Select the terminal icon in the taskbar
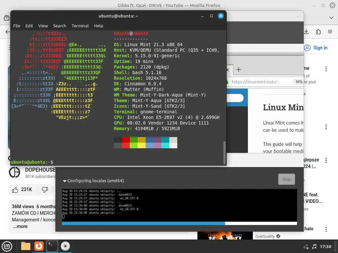Viewport: 338px width, 253px height. click(x=52, y=246)
